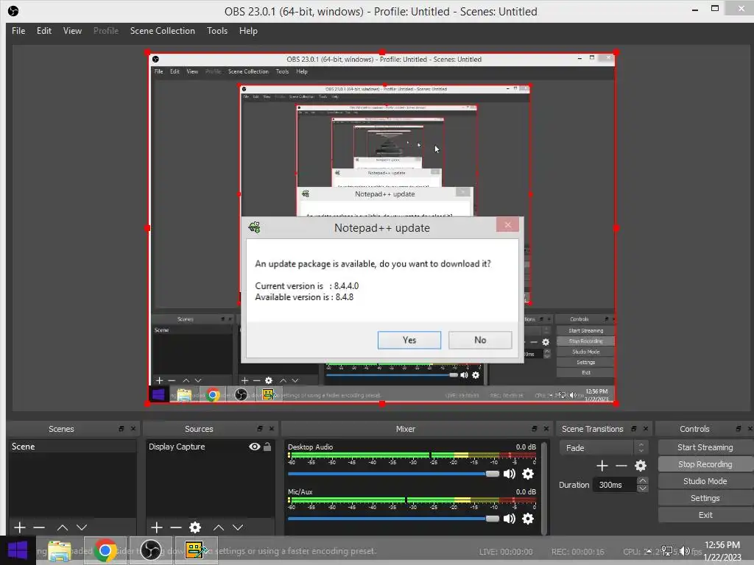This screenshot has height=565, width=754.
Task: Click OBS Studio taskbar icon
Action: (x=150, y=550)
